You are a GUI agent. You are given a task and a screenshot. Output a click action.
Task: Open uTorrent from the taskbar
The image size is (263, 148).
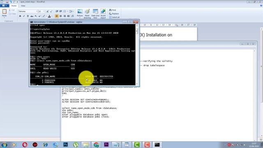point(76,145)
